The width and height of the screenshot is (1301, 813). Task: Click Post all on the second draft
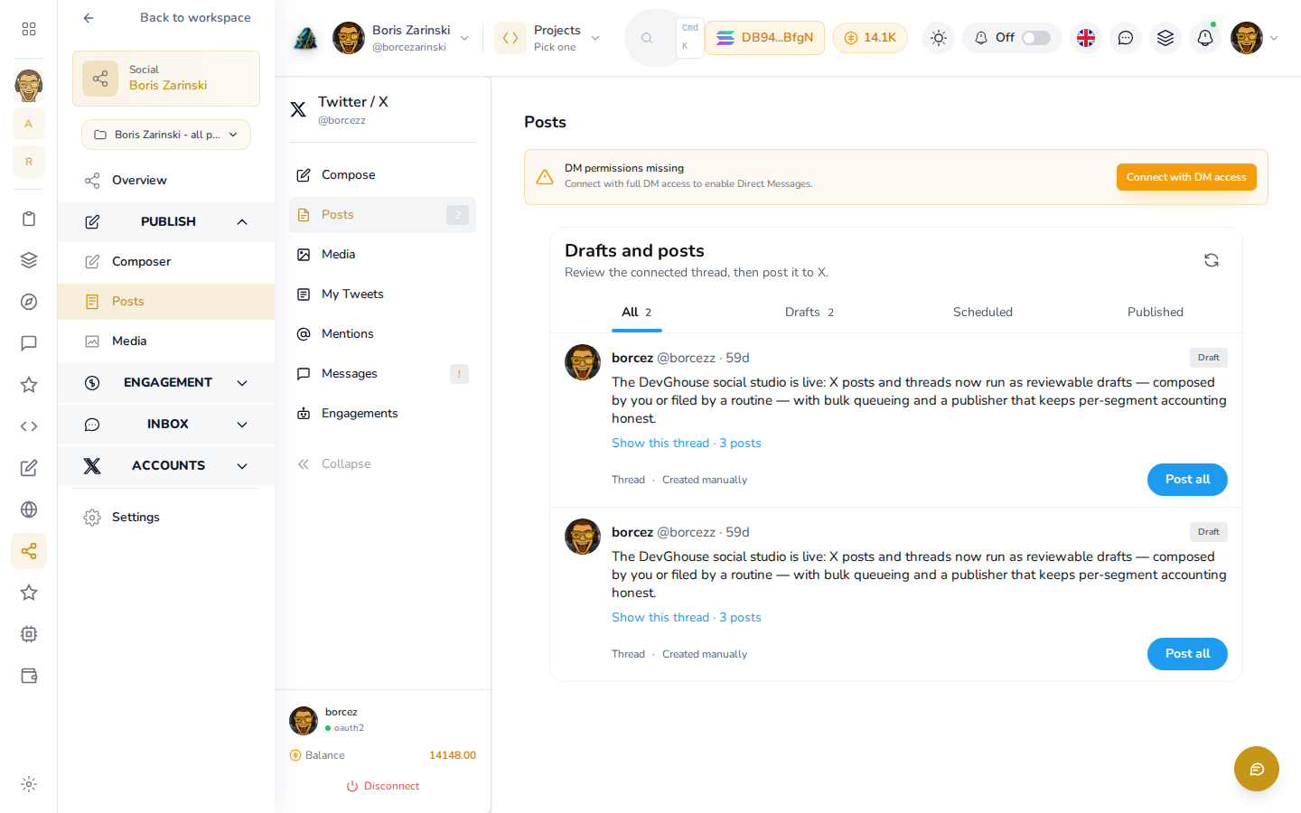tap(1187, 654)
